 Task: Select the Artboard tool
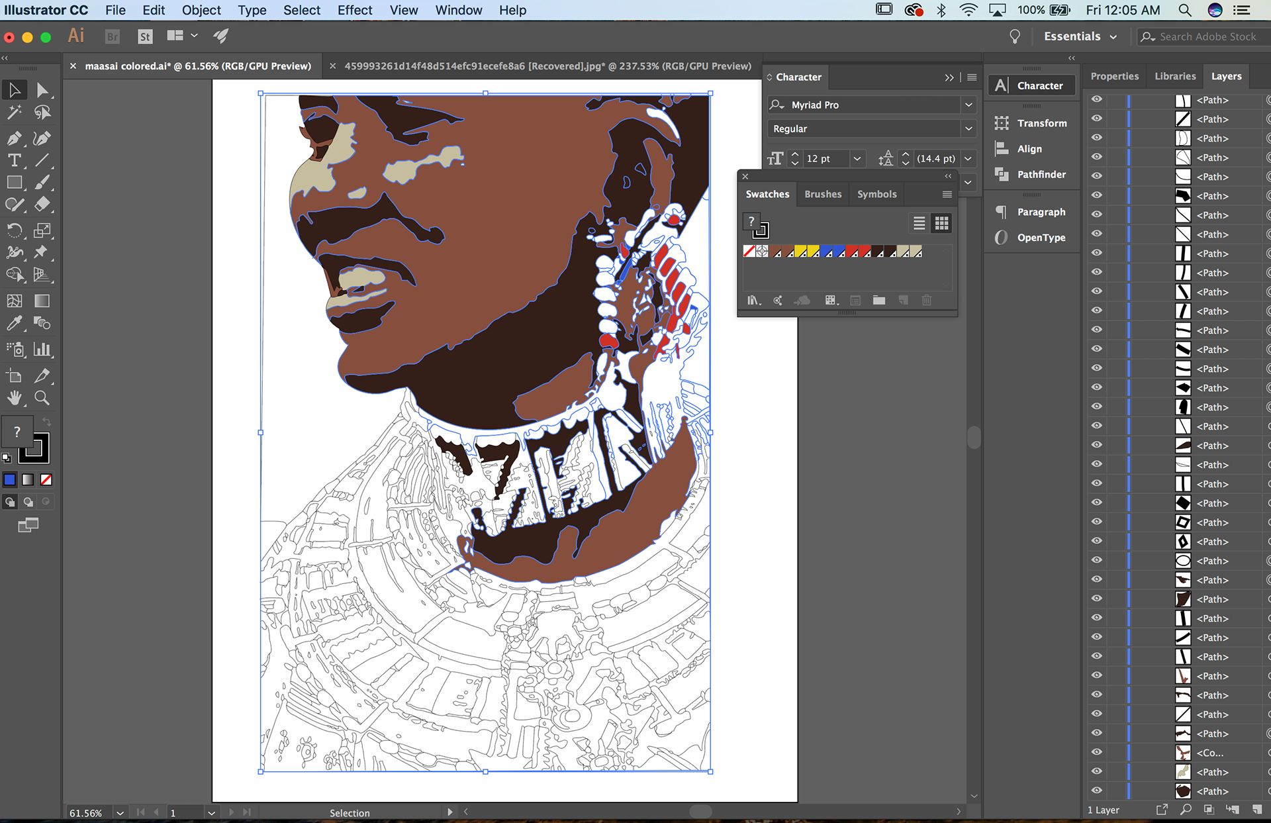click(14, 376)
